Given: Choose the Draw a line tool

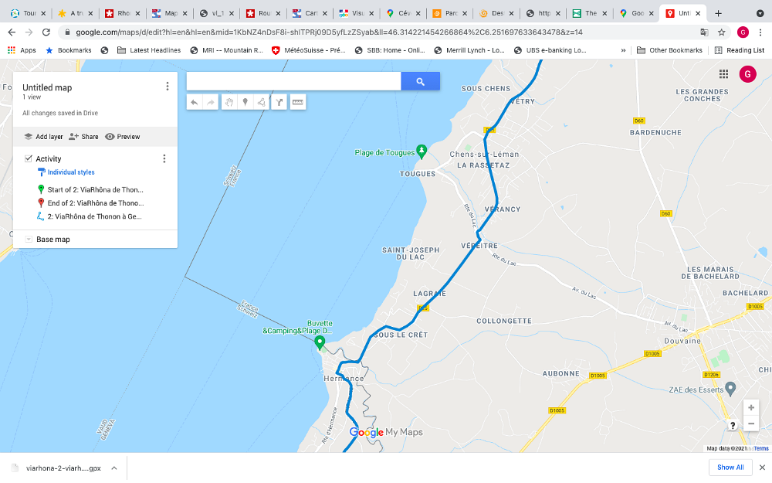Looking at the screenshot, I should [x=262, y=102].
